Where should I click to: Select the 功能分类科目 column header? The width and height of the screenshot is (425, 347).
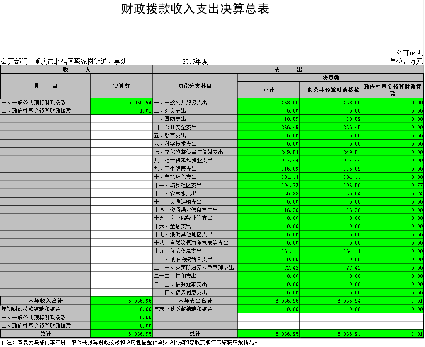195,86
